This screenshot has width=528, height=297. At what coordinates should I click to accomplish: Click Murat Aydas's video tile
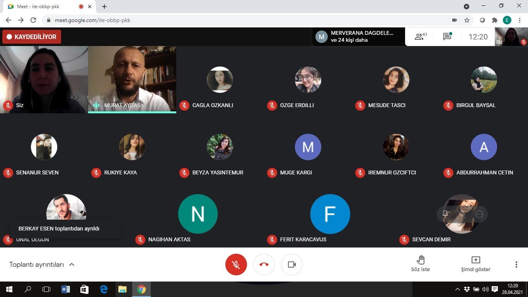pos(132,79)
